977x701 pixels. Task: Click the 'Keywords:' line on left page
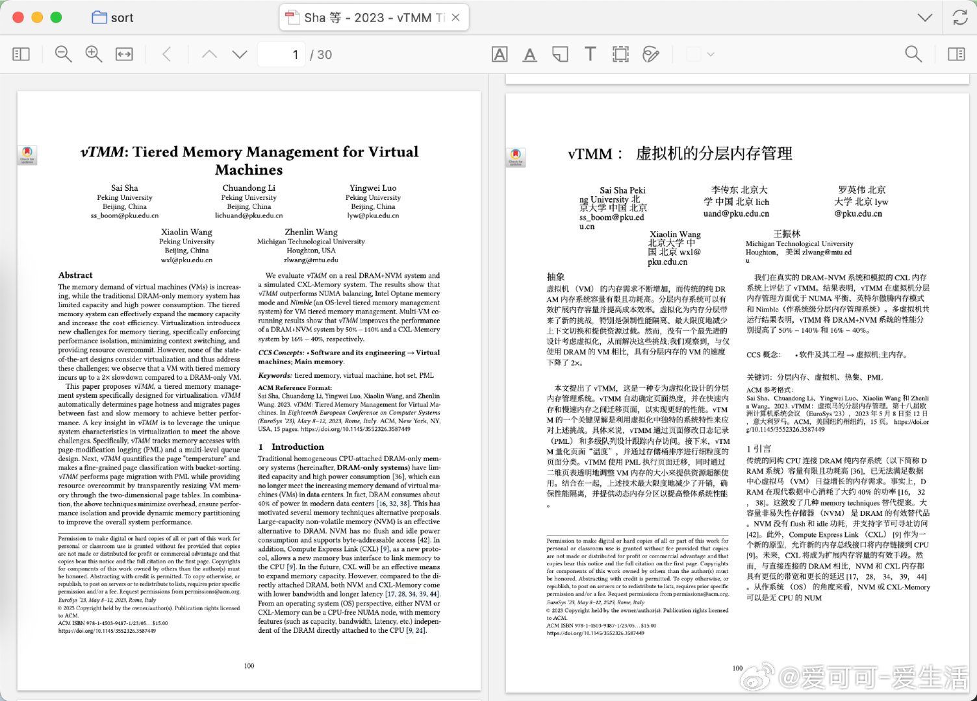[x=346, y=375]
